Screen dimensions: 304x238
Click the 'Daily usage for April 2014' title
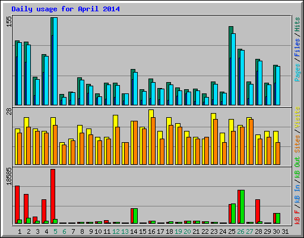click(x=65, y=9)
